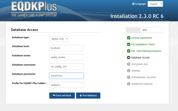Click the Administrator Account arrow circle icon
Image resolution: width=178 pixels, height=111 pixels.
(x=128, y=77)
